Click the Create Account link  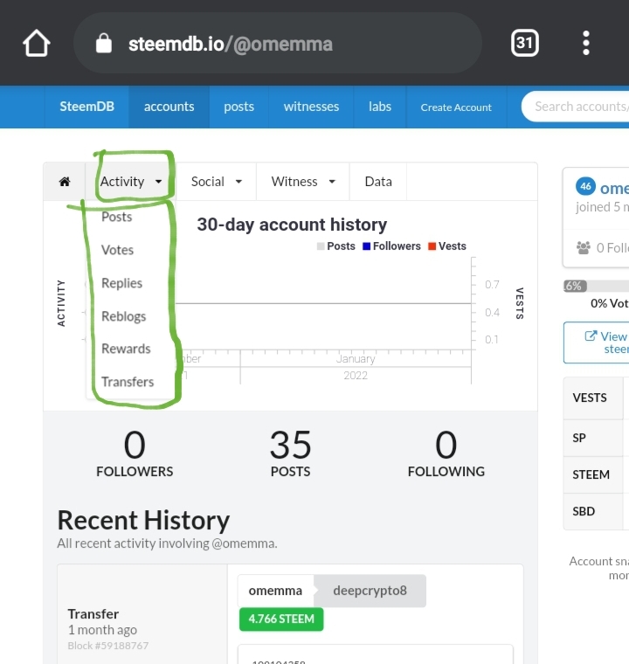(x=456, y=107)
